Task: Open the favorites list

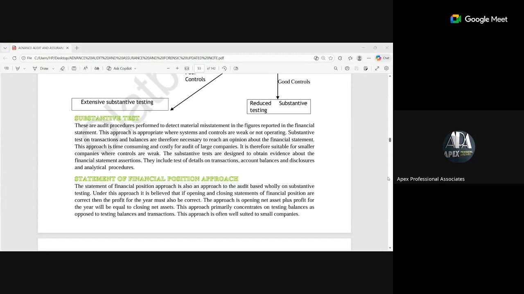Action: pyautogui.click(x=350, y=58)
